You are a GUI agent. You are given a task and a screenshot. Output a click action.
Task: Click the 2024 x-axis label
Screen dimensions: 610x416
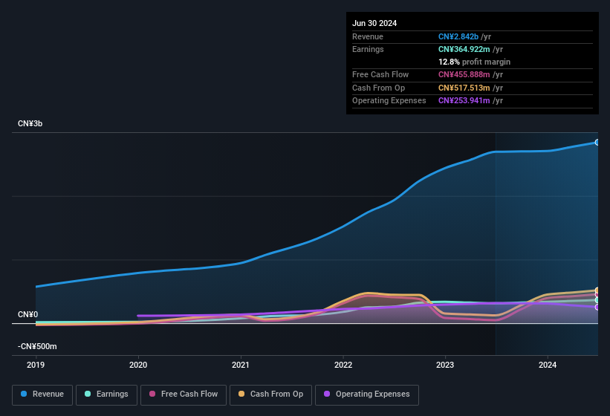[548, 365]
